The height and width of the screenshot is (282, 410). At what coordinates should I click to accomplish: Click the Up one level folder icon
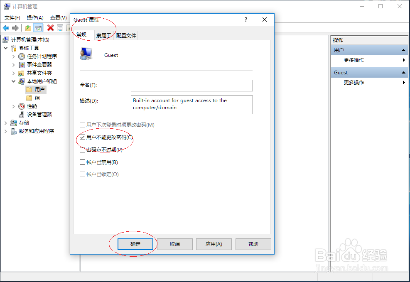(x=28, y=28)
